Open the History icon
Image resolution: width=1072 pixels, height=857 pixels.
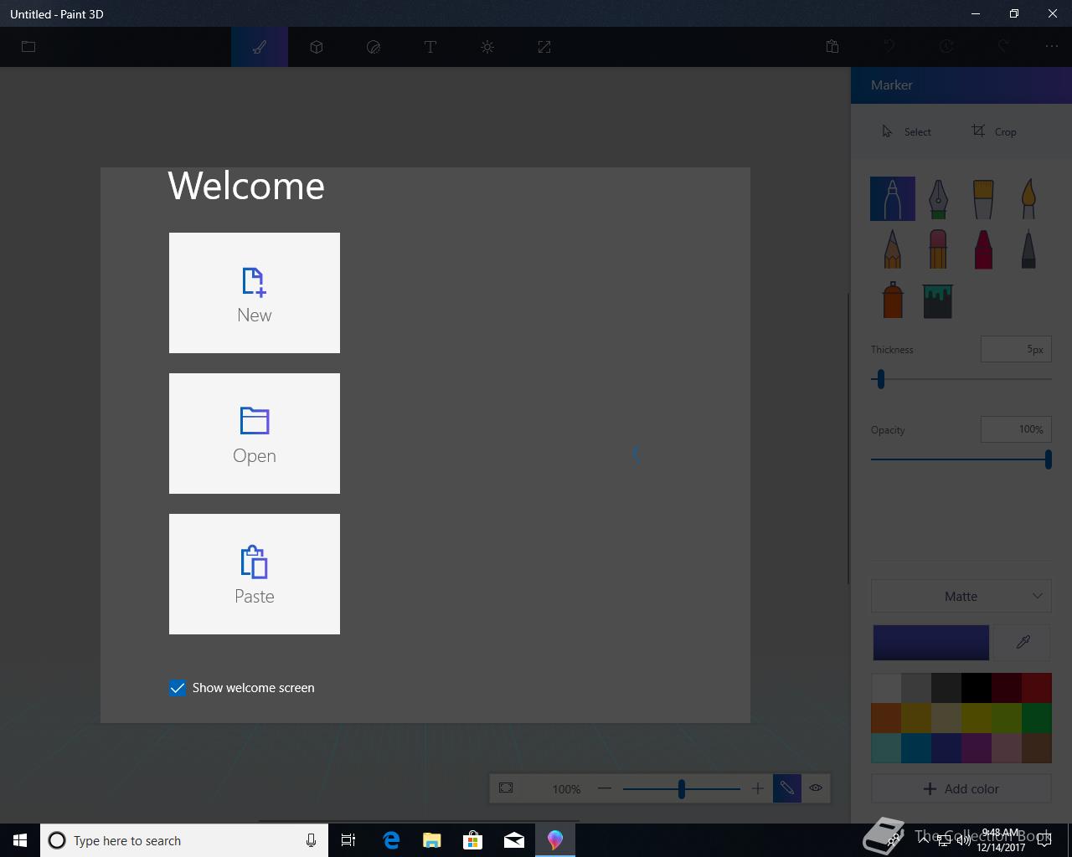[x=946, y=47]
